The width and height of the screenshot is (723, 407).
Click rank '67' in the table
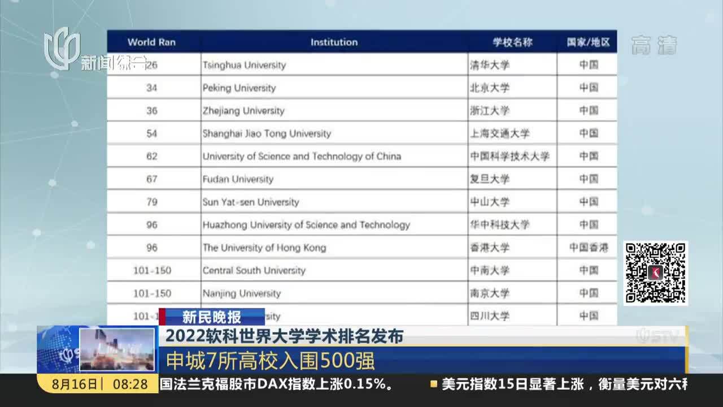[x=152, y=179]
